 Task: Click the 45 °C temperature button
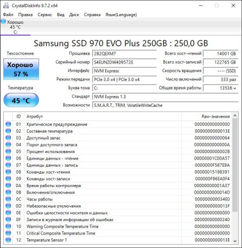[x=21, y=100]
